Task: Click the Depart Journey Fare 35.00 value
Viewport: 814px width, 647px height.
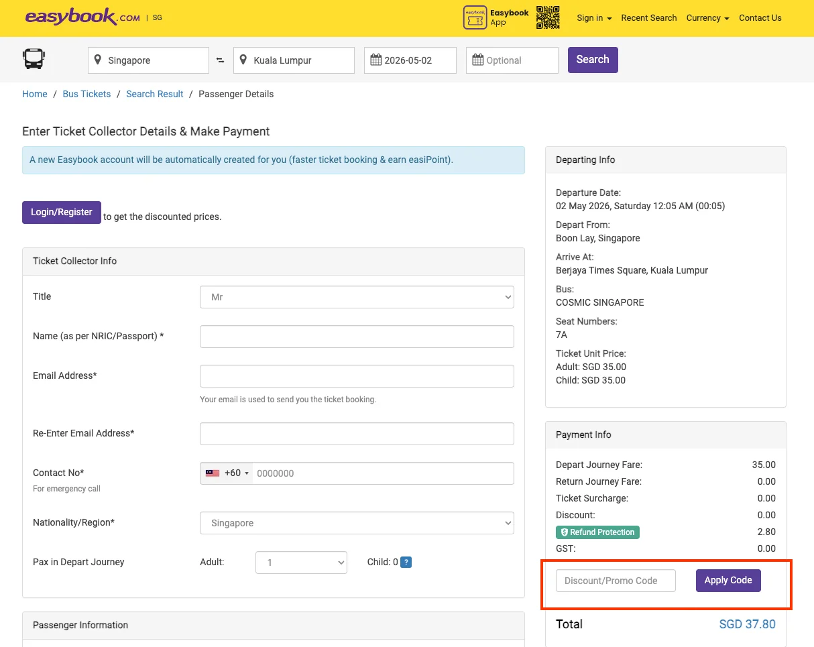Action: point(764,465)
